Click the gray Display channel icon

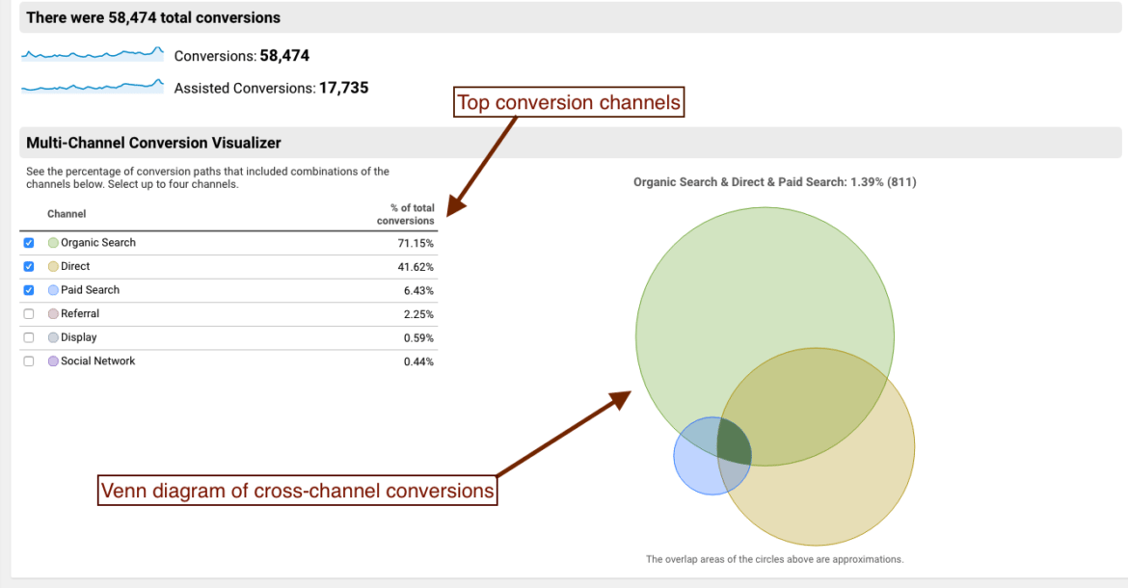click(x=53, y=337)
